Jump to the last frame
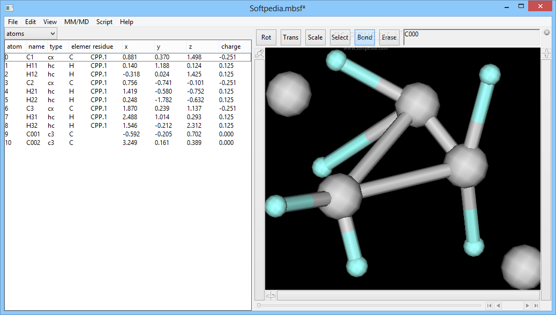 coord(536,305)
